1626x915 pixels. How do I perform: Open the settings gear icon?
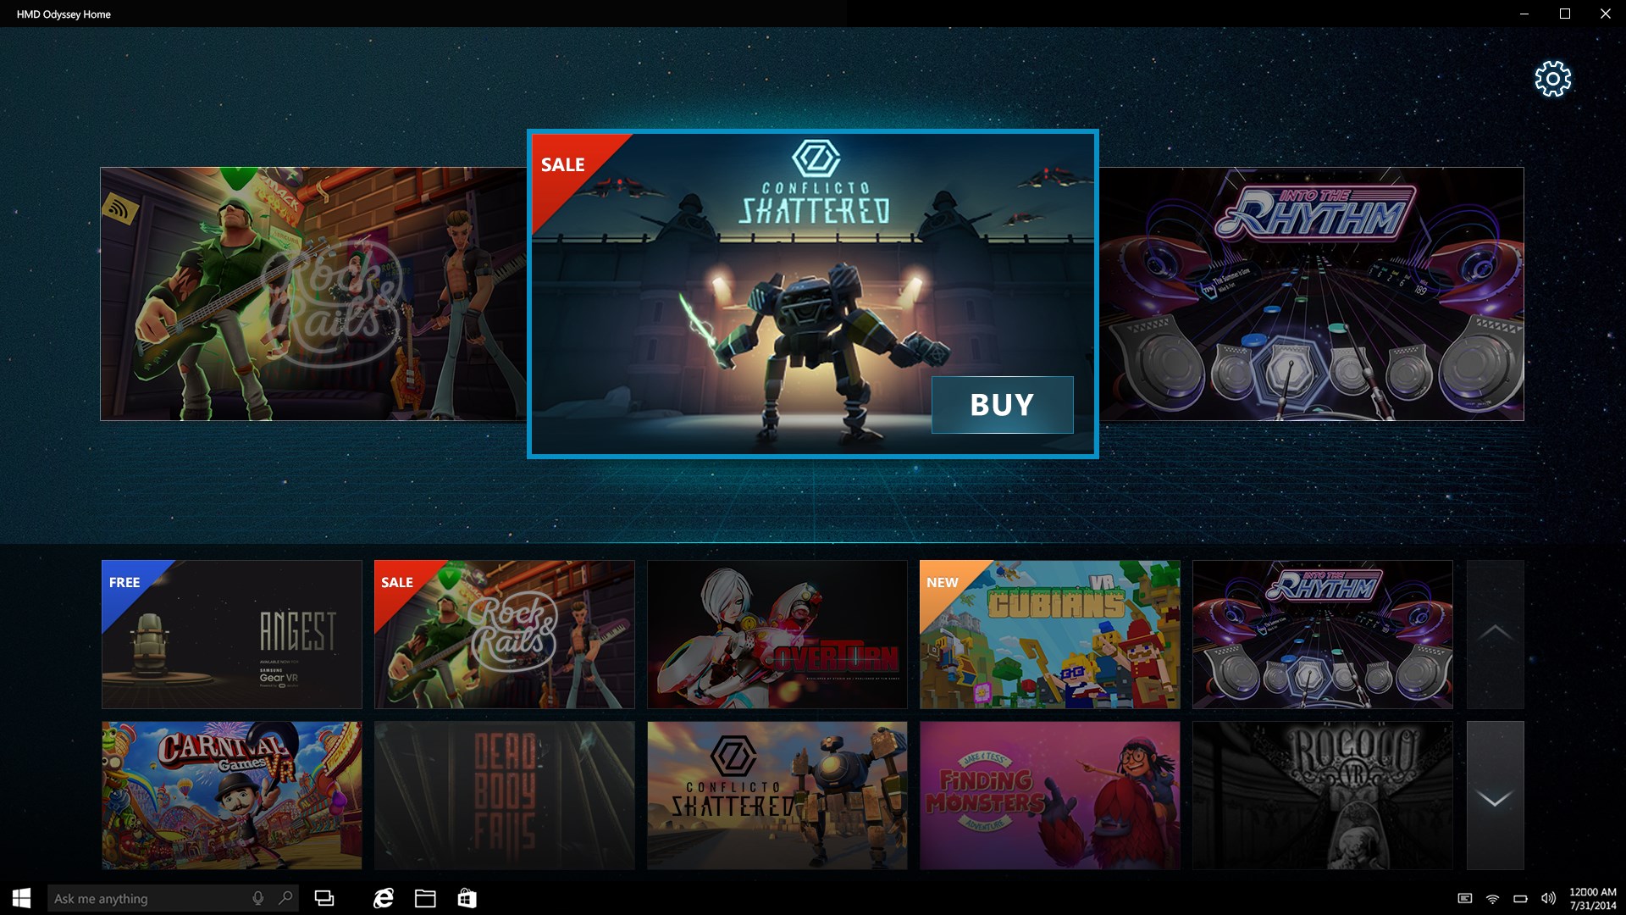[1552, 79]
